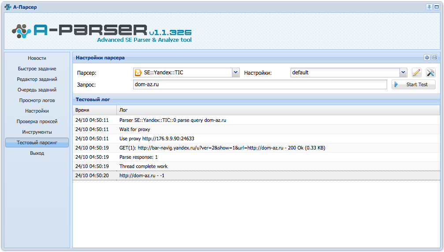The height and width of the screenshot is (252, 444).
Task: Click the timestamp 24/10 04:50:20
Action: [92, 175]
